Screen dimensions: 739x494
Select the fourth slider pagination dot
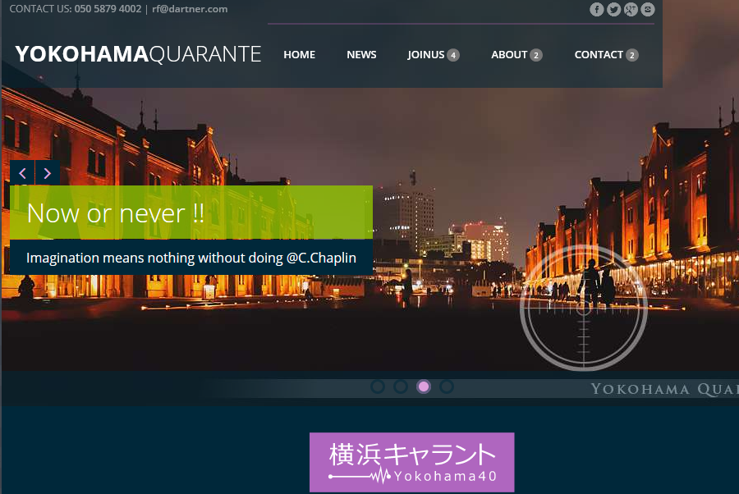(447, 387)
